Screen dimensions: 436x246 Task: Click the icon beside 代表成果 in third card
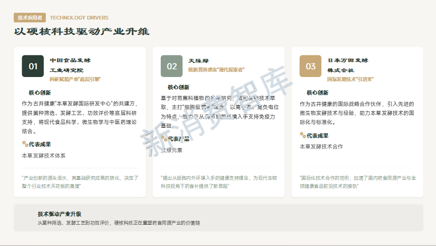tap(302, 135)
